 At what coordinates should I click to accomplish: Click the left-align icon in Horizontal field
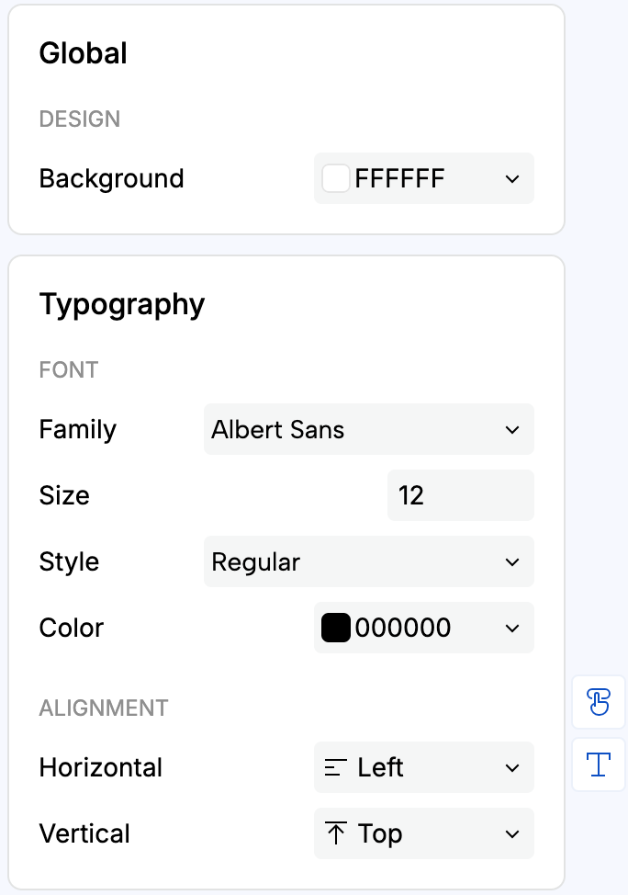tap(335, 767)
